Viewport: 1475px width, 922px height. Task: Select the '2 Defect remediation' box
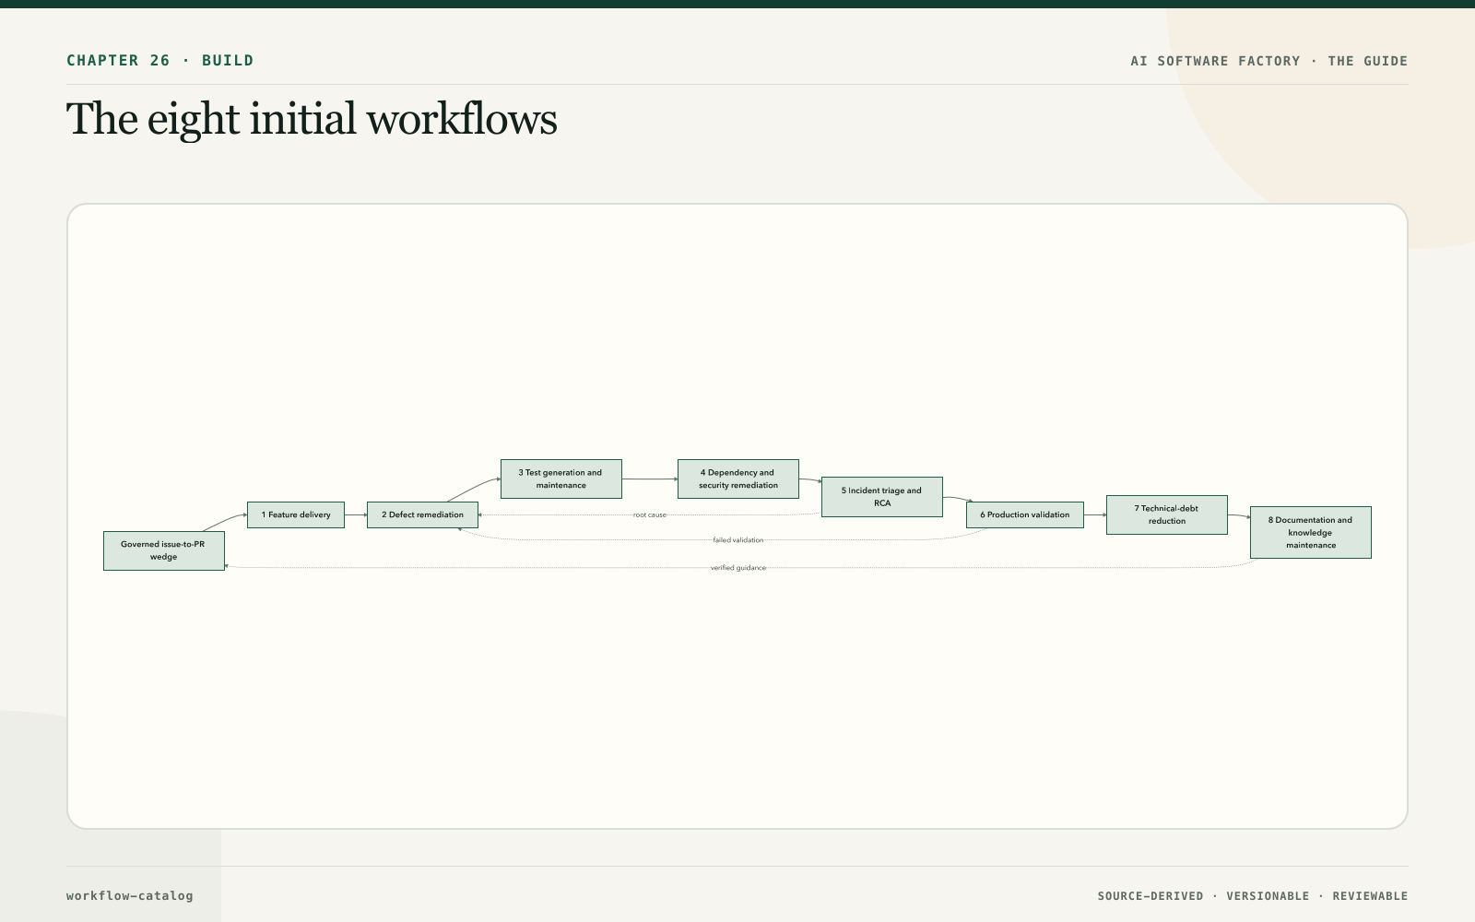422,514
